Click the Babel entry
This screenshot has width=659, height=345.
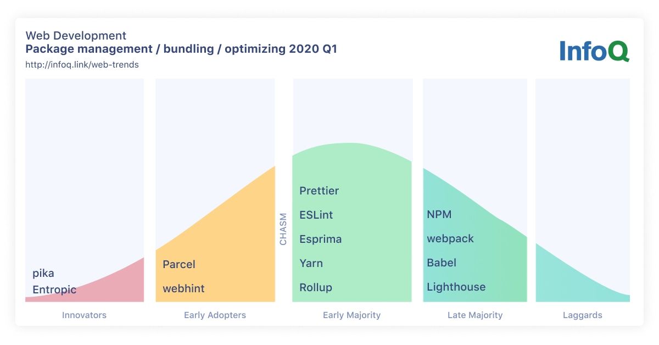(x=442, y=263)
